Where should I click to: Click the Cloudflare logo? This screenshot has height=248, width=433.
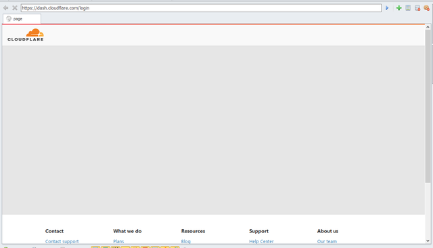point(26,35)
